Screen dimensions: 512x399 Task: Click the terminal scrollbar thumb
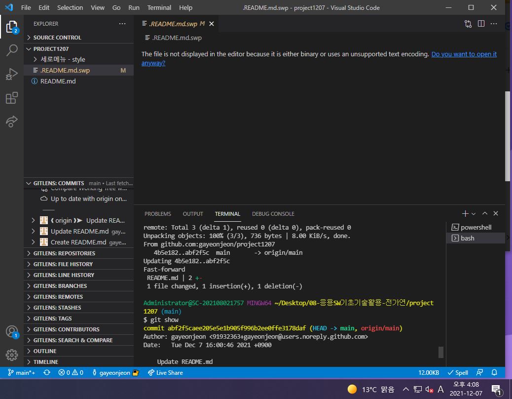(x=441, y=352)
